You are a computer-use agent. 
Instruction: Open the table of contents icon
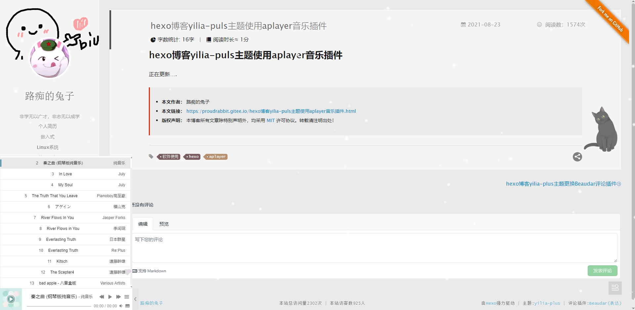pos(615,288)
